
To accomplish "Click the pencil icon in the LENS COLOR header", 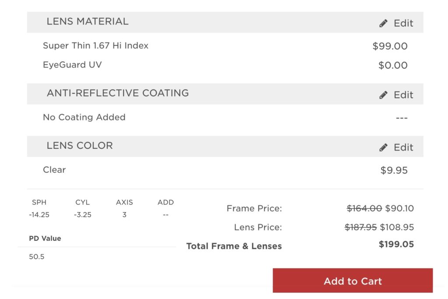I will click(384, 147).
